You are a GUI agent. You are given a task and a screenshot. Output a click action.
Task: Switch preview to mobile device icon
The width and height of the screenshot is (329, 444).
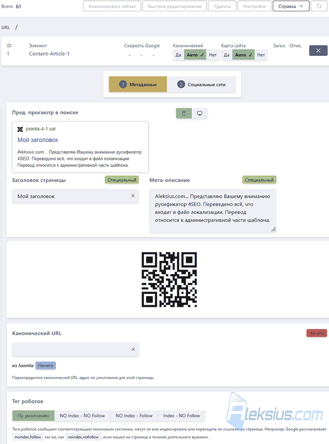[x=184, y=113]
